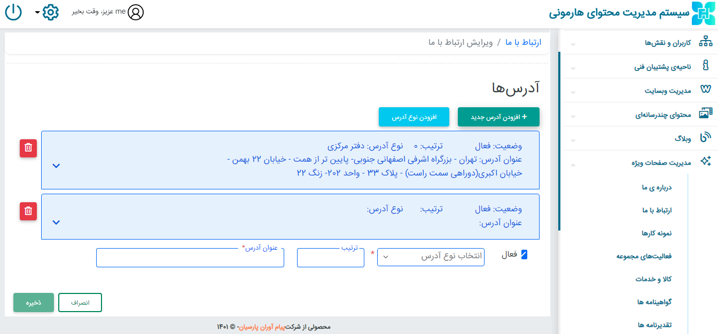Click the وبلاگ blog icon in sidebar
Image resolution: width=718 pixels, height=334 pixels.
(x=706, y=138)
